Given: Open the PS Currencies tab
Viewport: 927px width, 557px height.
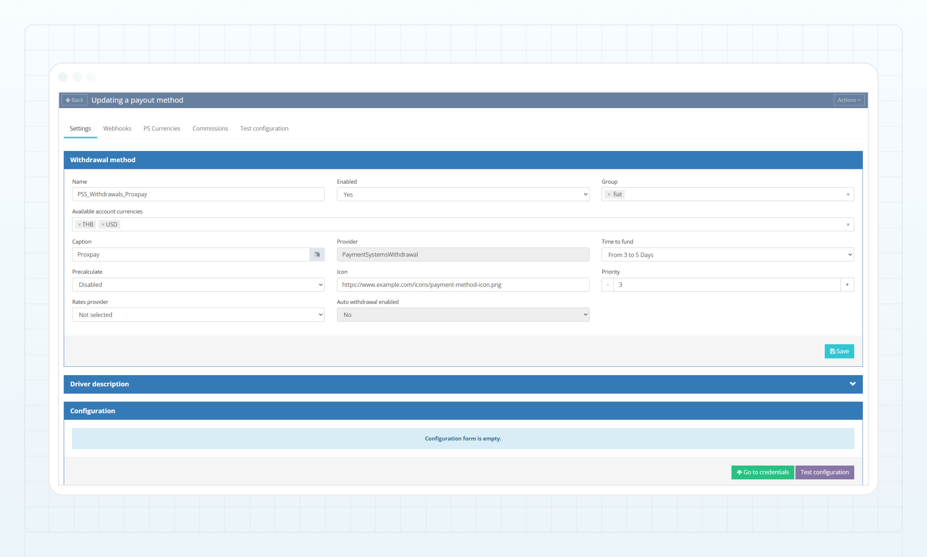Looking at the screenshot, I should pyautogui.click(x=162, y=128).
